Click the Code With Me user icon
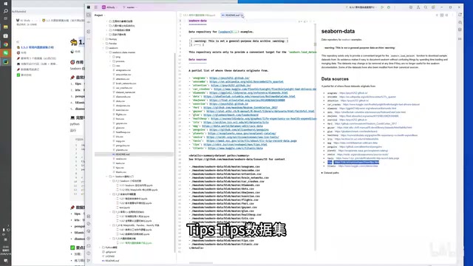473x266 pixels. pos(418,7)
